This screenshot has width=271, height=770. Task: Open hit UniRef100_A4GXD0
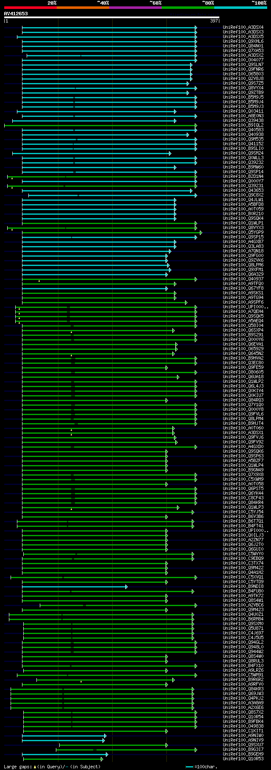tap(243, 447)
